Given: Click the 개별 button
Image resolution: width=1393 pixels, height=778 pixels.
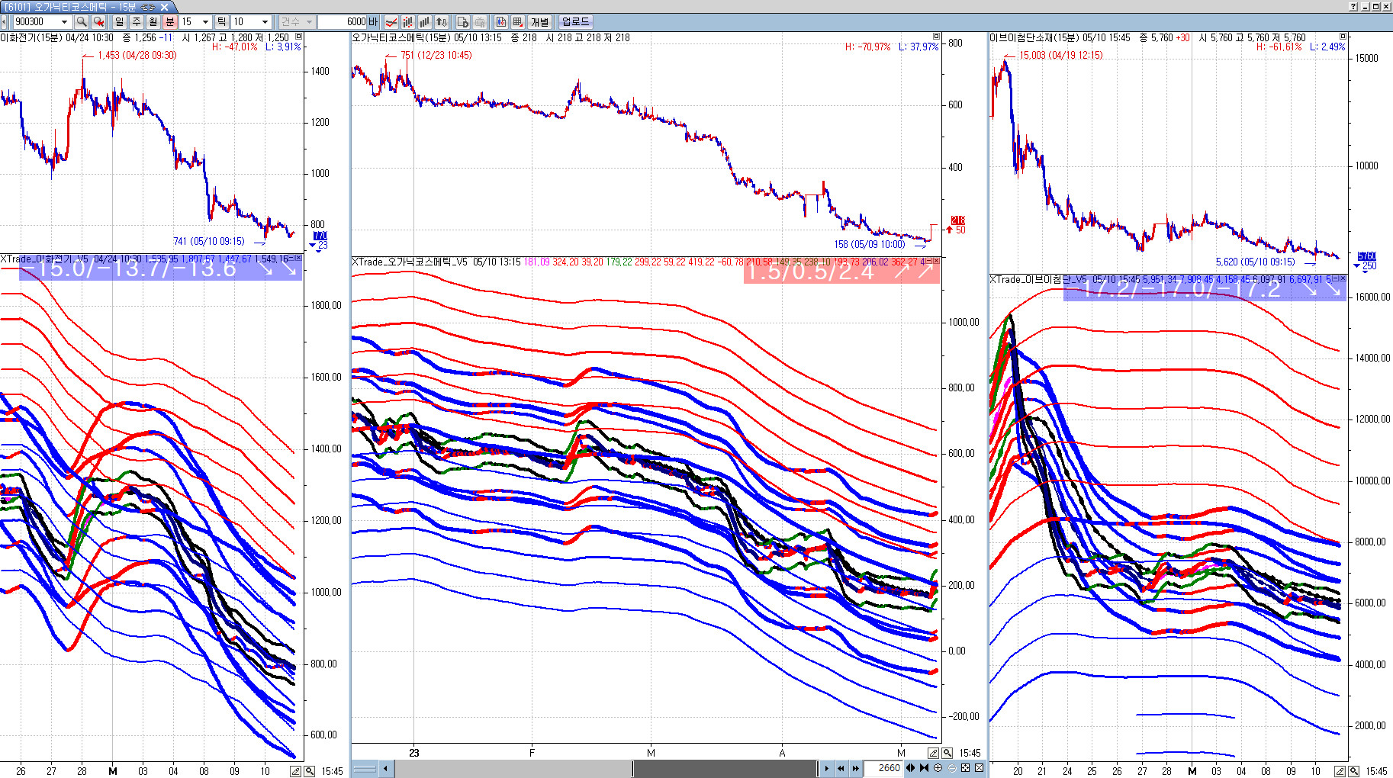Looking at the screenshot, I should coord(539,22).
